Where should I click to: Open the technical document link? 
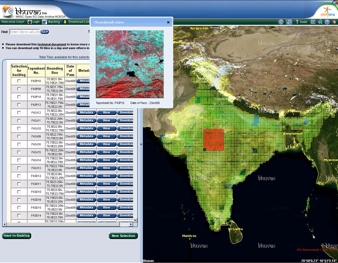(52, 44)
